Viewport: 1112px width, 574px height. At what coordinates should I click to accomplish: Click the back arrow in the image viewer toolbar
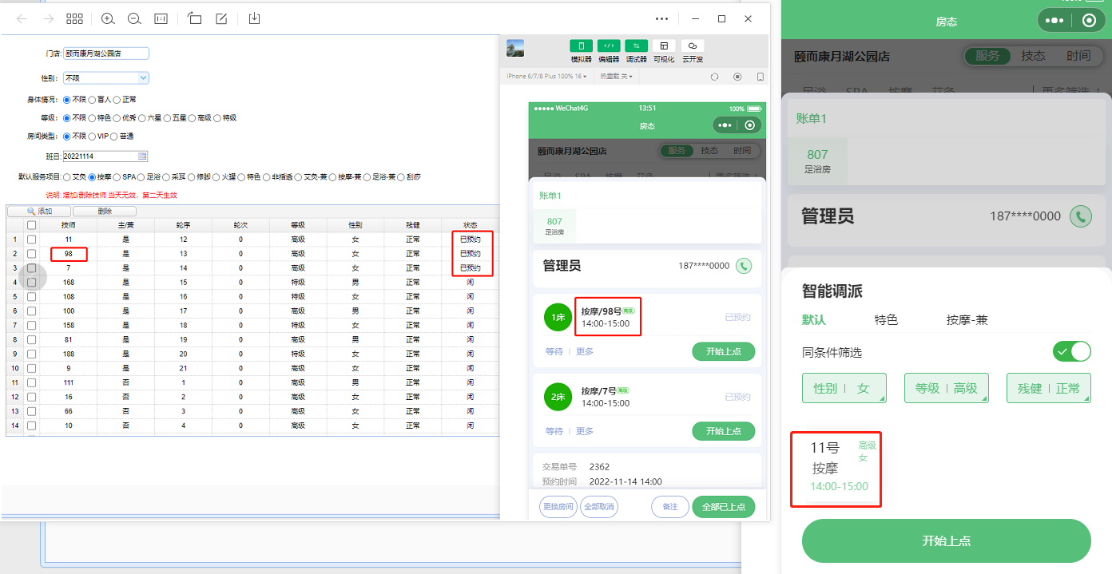point(22,18)
